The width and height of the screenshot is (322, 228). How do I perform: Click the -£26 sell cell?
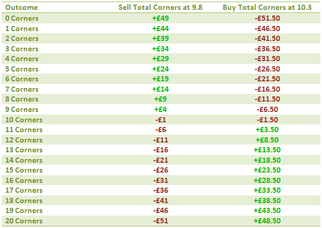[x=160, y=170]
